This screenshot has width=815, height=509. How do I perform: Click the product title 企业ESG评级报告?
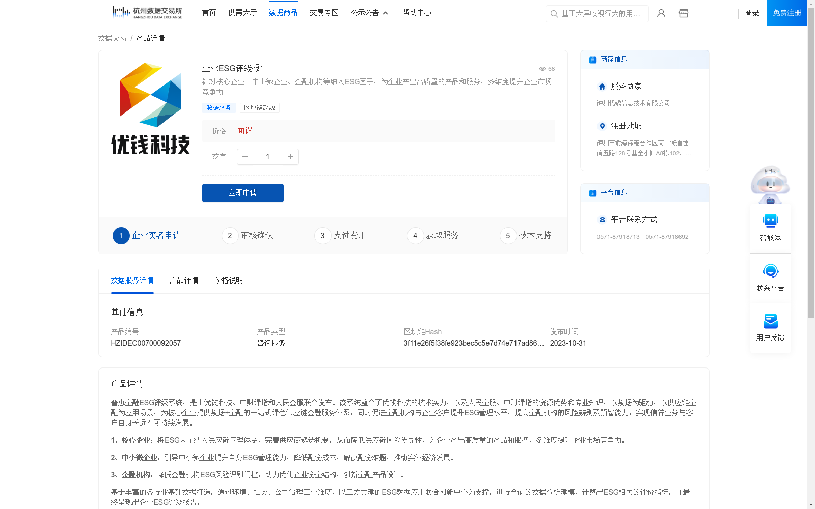(235, 68)
